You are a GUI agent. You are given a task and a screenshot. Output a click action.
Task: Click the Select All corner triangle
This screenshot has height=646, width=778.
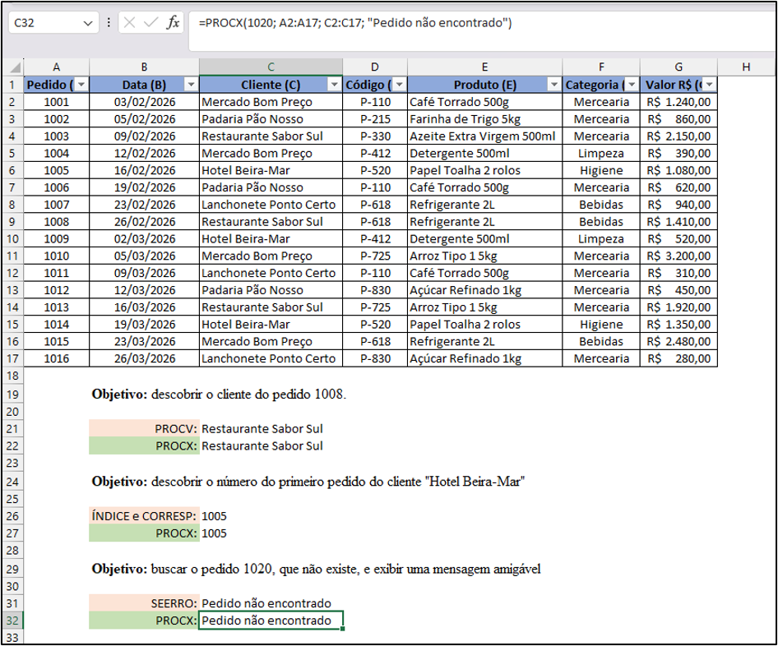pyautogui.click(x=14, y=67)
